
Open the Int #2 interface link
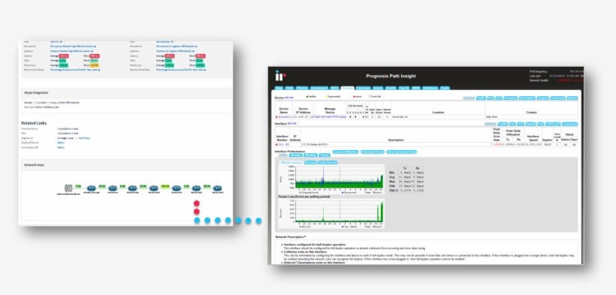coord(284,145)
